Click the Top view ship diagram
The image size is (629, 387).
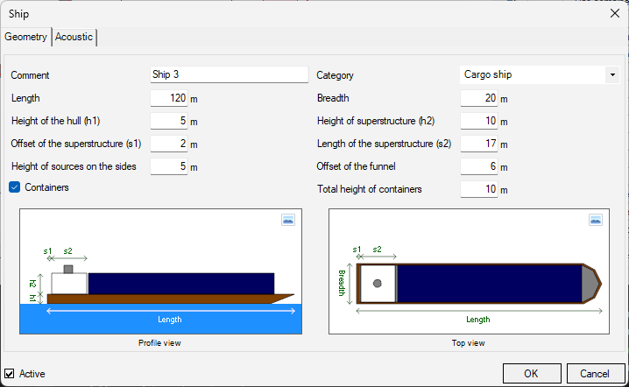pos(469,271)
